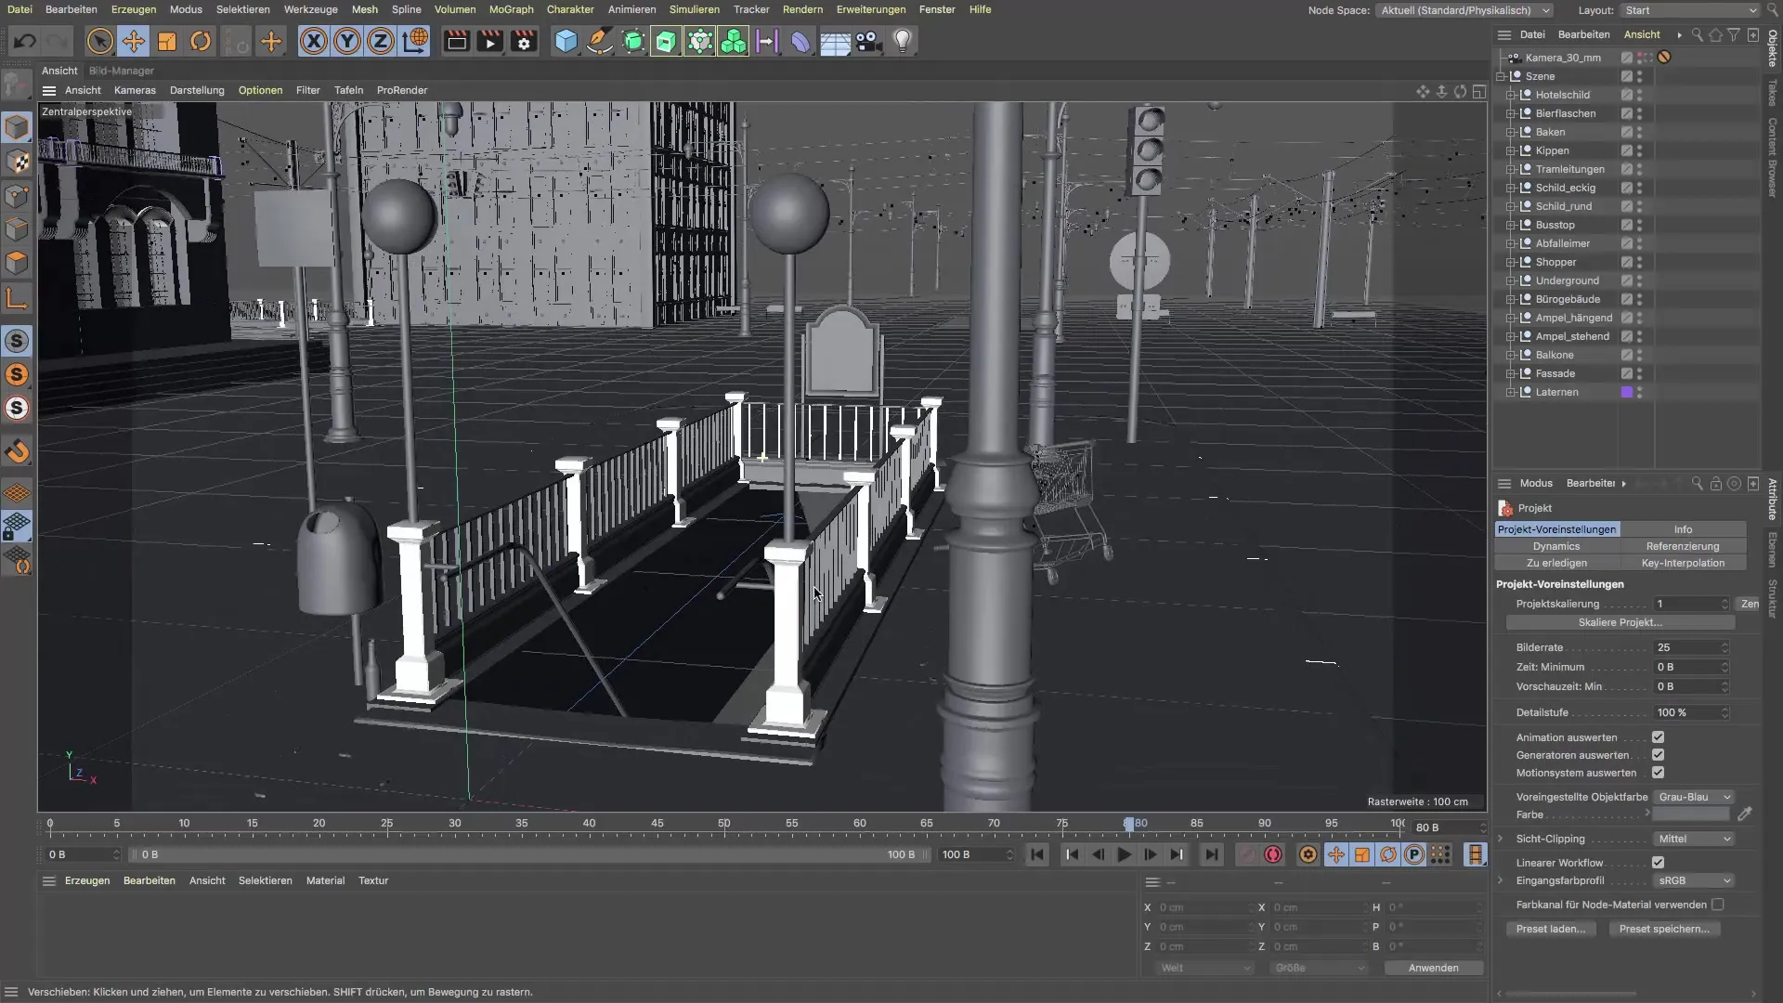Image resolution: width=1783 pixels, height=1003 pixels.
Task: Expand the Laternen object
Action: (1511, 392)
